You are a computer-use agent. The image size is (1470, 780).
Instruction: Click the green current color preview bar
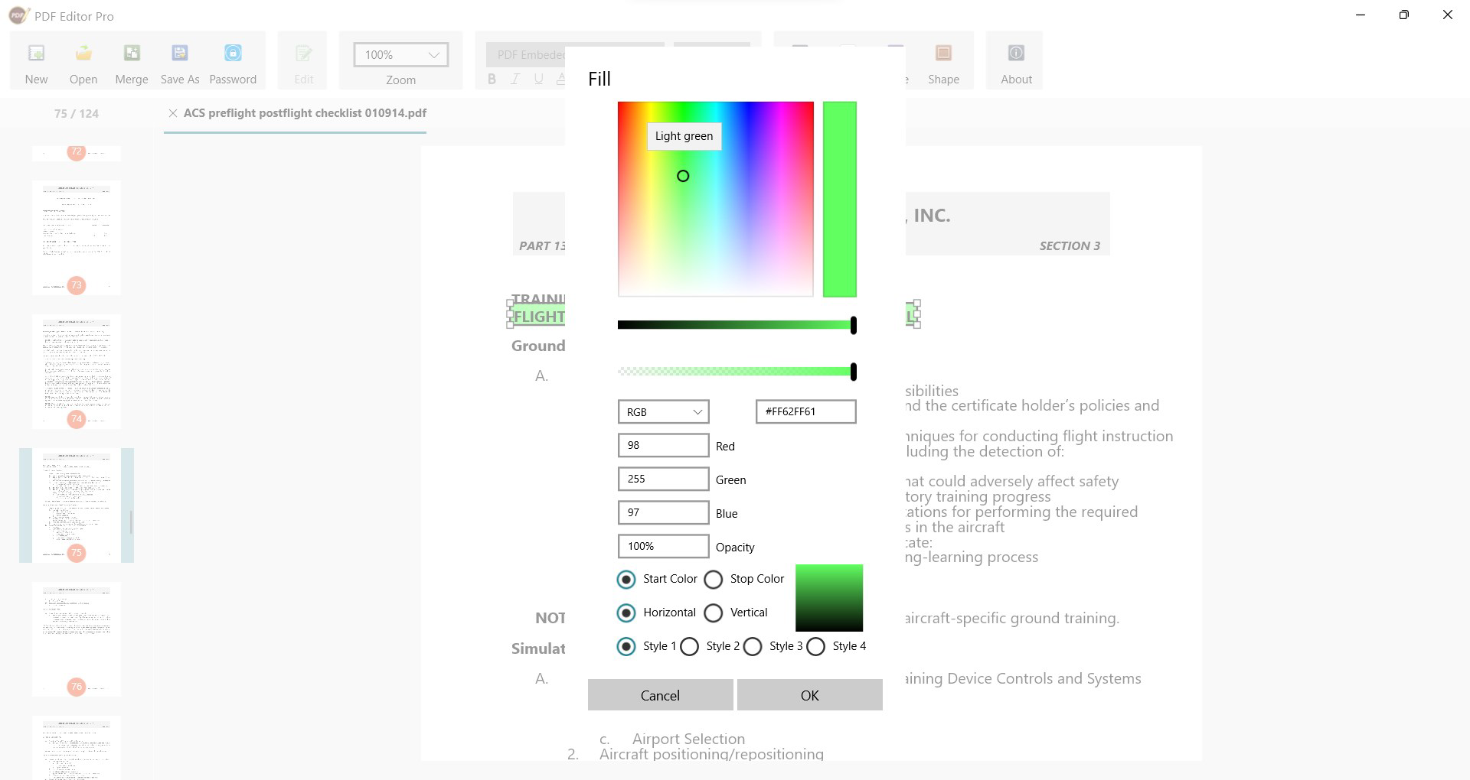pyautogui.click(x=840, y=199)
